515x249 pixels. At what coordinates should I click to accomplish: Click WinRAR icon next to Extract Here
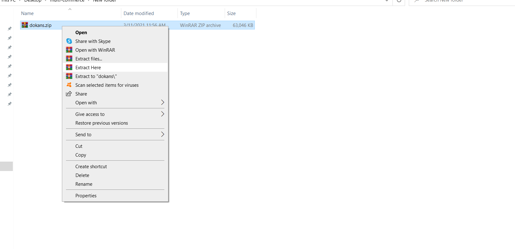(69, 68)
